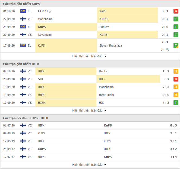This screenshot has height=169, width=180.
Task: Click the 1 : 4 score in the 17.07.17 head-to-head
Action: click(173, 157)
